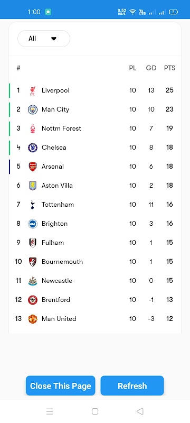Tap the Brentford bee badge
The width and height of the screenshot is (190, 423).
click(33, 300)
